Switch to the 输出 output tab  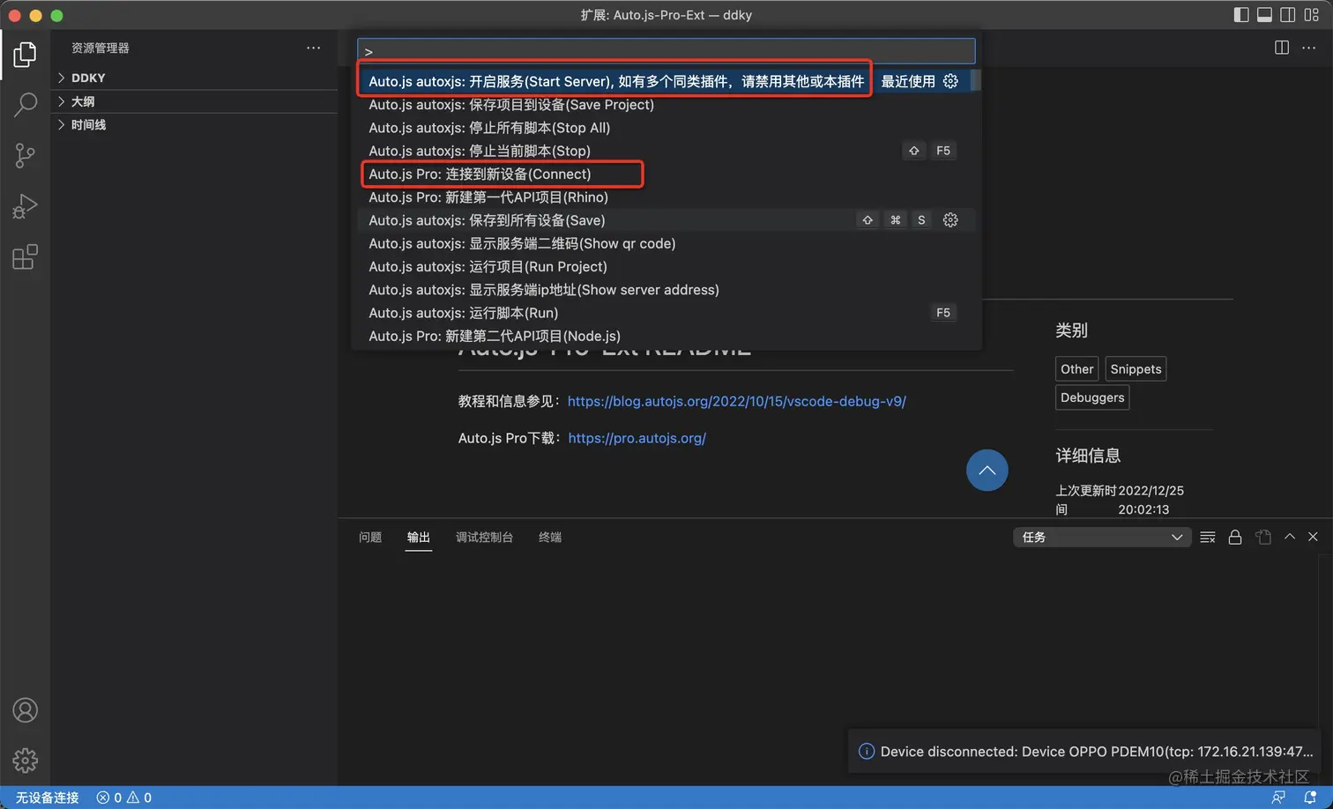[x=419, y=537]
